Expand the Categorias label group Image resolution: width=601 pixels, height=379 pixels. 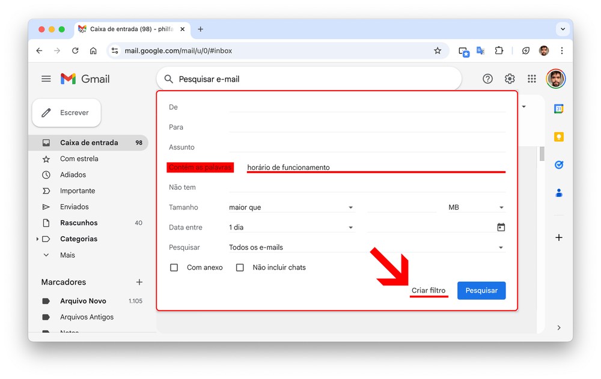37,239
